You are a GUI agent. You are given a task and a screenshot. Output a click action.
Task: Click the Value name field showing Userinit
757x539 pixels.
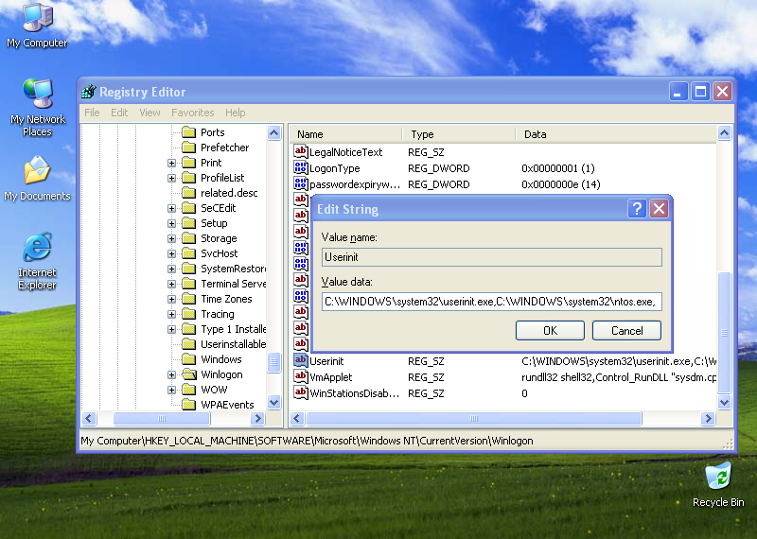click(491, 257)
